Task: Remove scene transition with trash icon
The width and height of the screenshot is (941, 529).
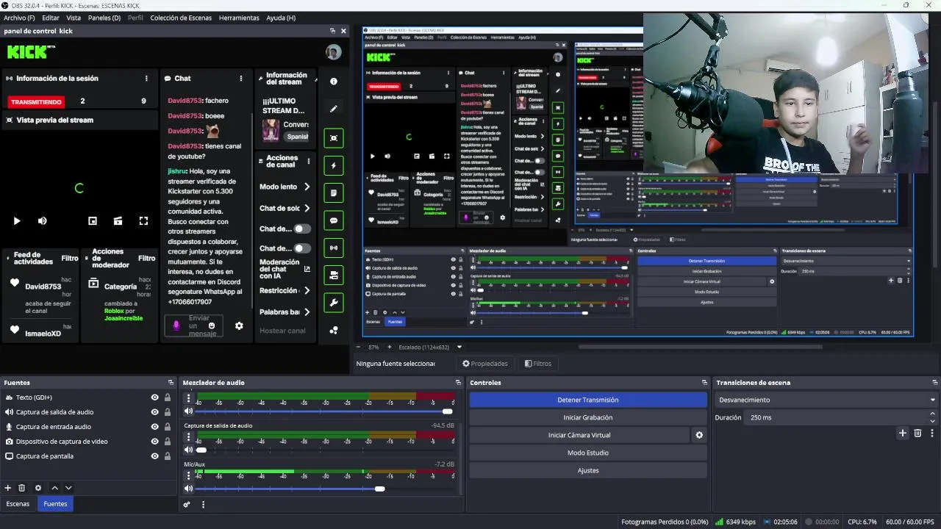Action: pyautogui.click(x=917, y=433)
